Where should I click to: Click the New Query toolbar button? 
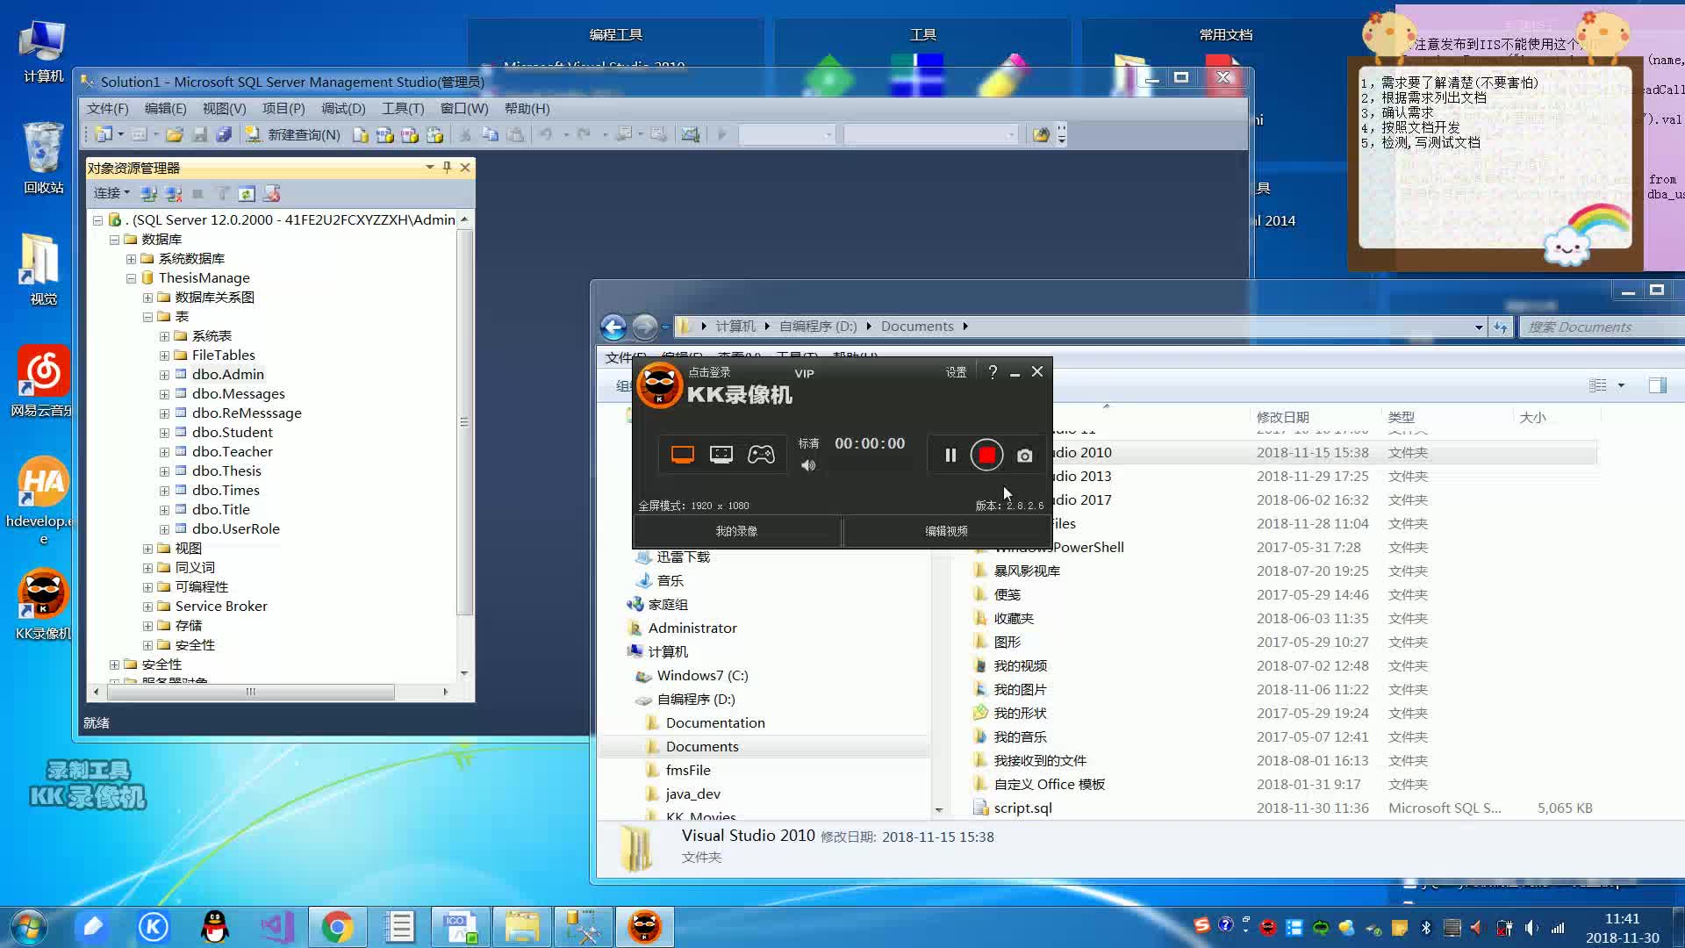click(x=293, y=134)
